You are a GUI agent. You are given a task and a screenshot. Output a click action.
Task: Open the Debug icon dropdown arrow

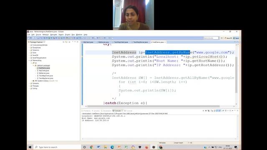click(x=47, y=38)
